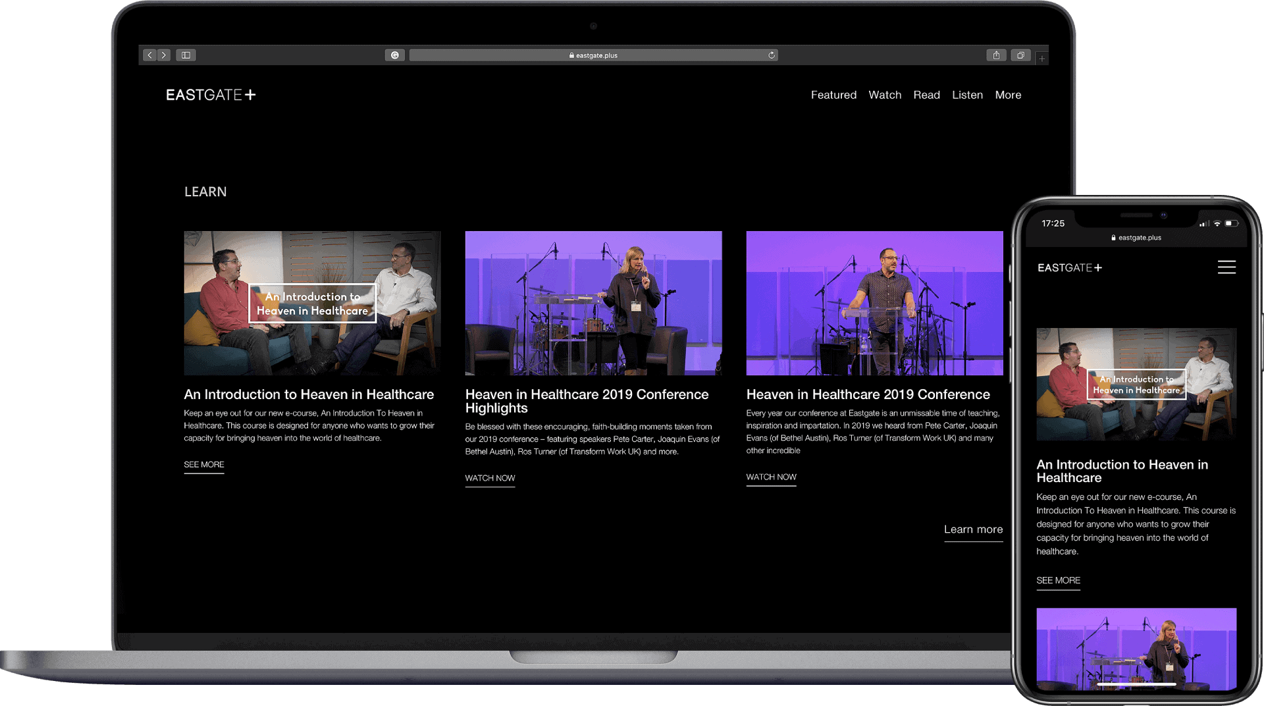Go back with laptop browser back arrow
Viewport: 1264px width, 706px height.
coord(150,55)
